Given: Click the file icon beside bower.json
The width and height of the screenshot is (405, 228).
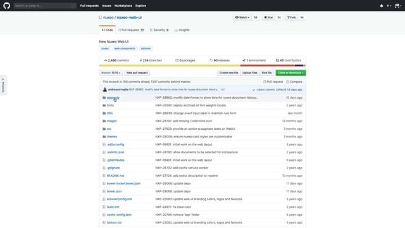Looking at the screenshot, I should tap(104, 191).
